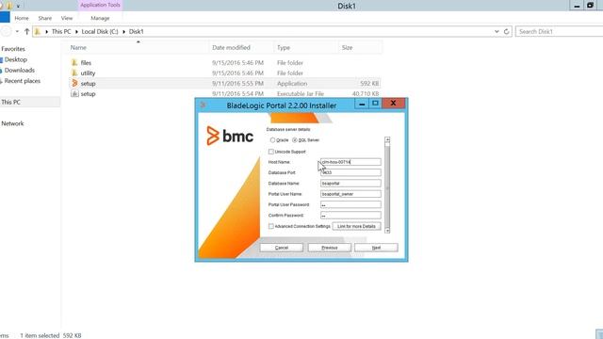
Task: Click the 9/11/2016 5:55 PM date cell
Action: [x=237, y=84]
